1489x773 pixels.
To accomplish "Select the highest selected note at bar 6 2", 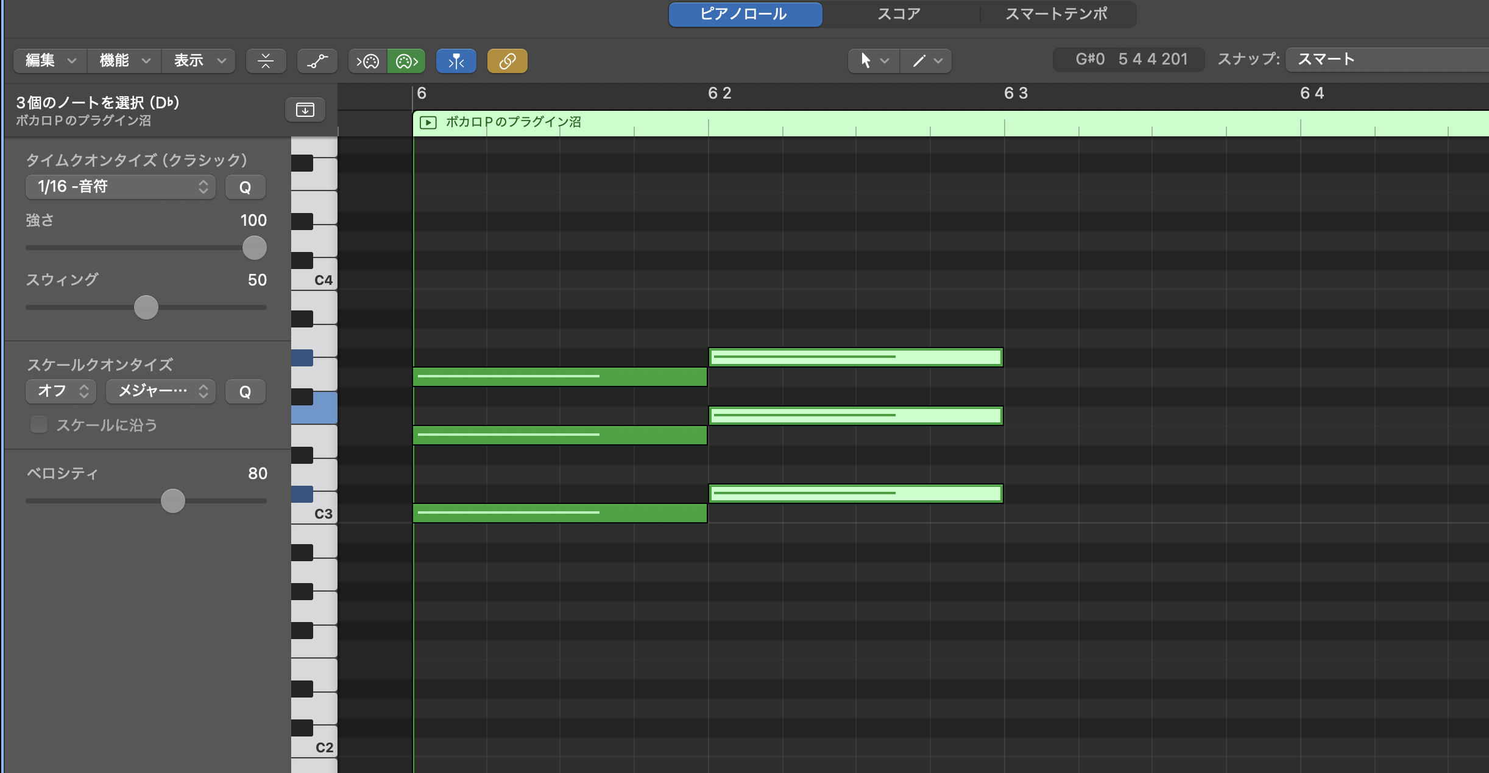I will coord(856,357).
